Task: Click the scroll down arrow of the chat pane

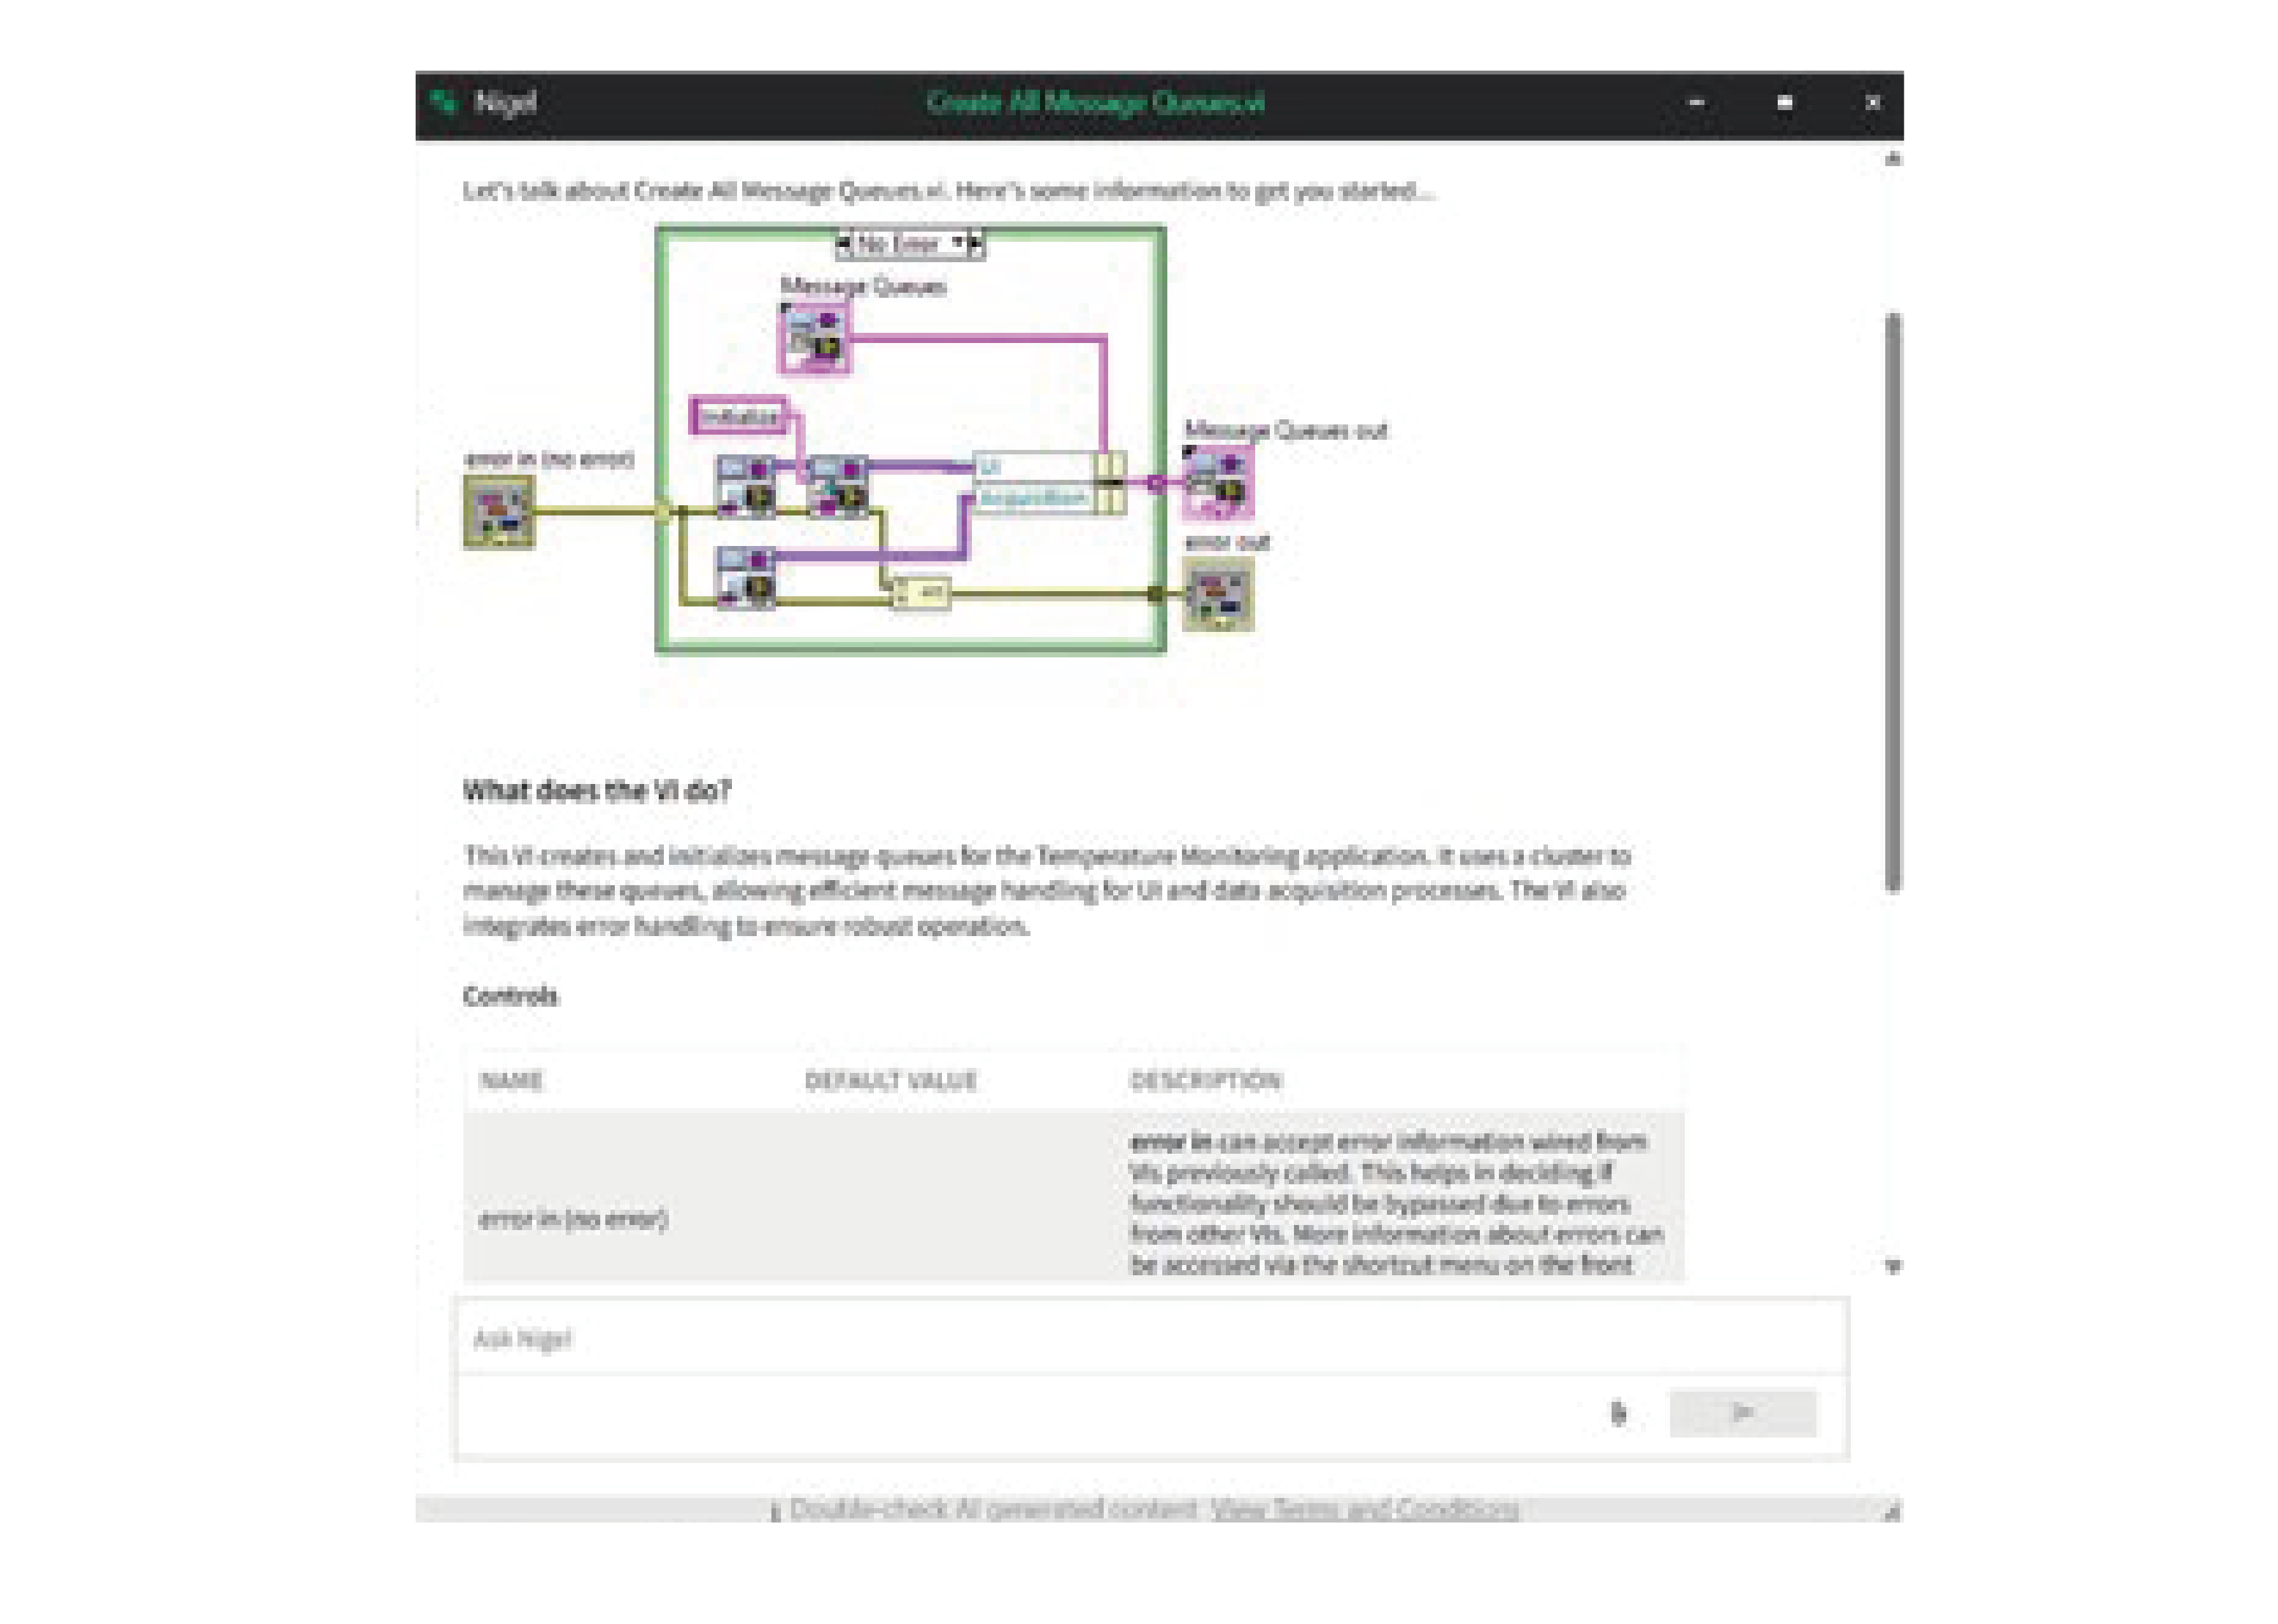Action: tap(1892, 1266)
